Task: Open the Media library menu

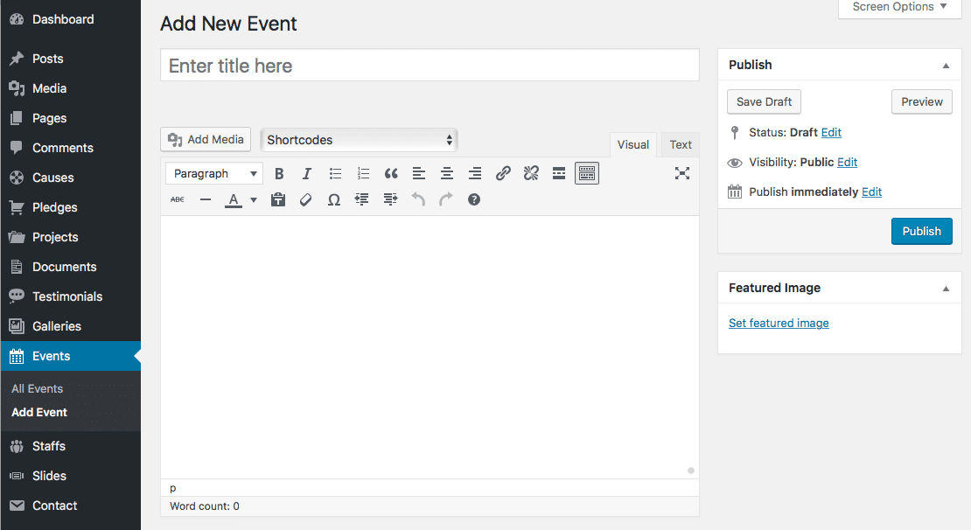Action: [71, 88]
